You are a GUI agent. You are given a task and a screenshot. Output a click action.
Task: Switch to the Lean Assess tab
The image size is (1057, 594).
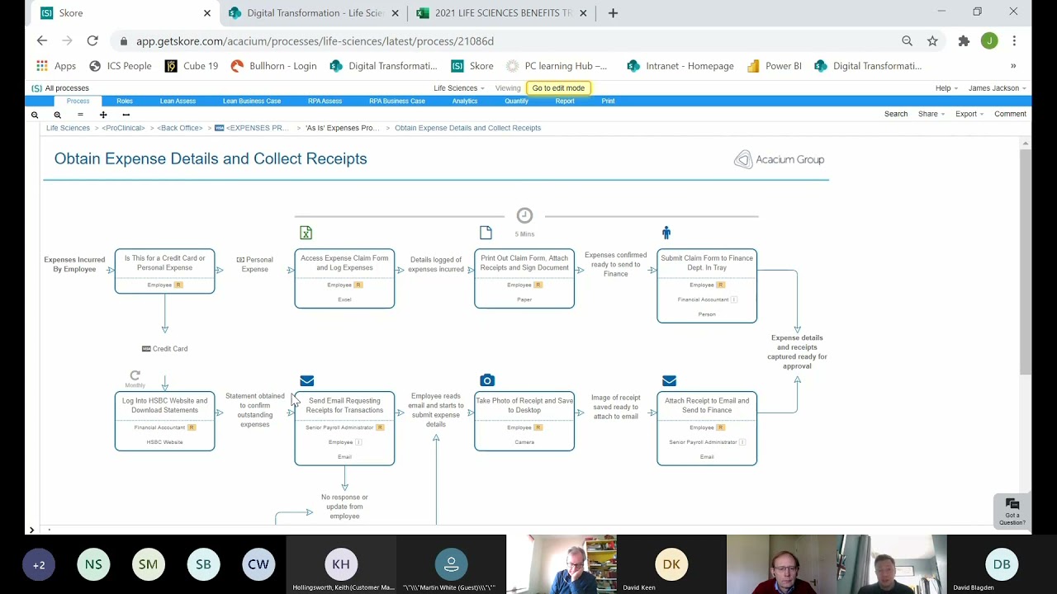coord(178,101)
